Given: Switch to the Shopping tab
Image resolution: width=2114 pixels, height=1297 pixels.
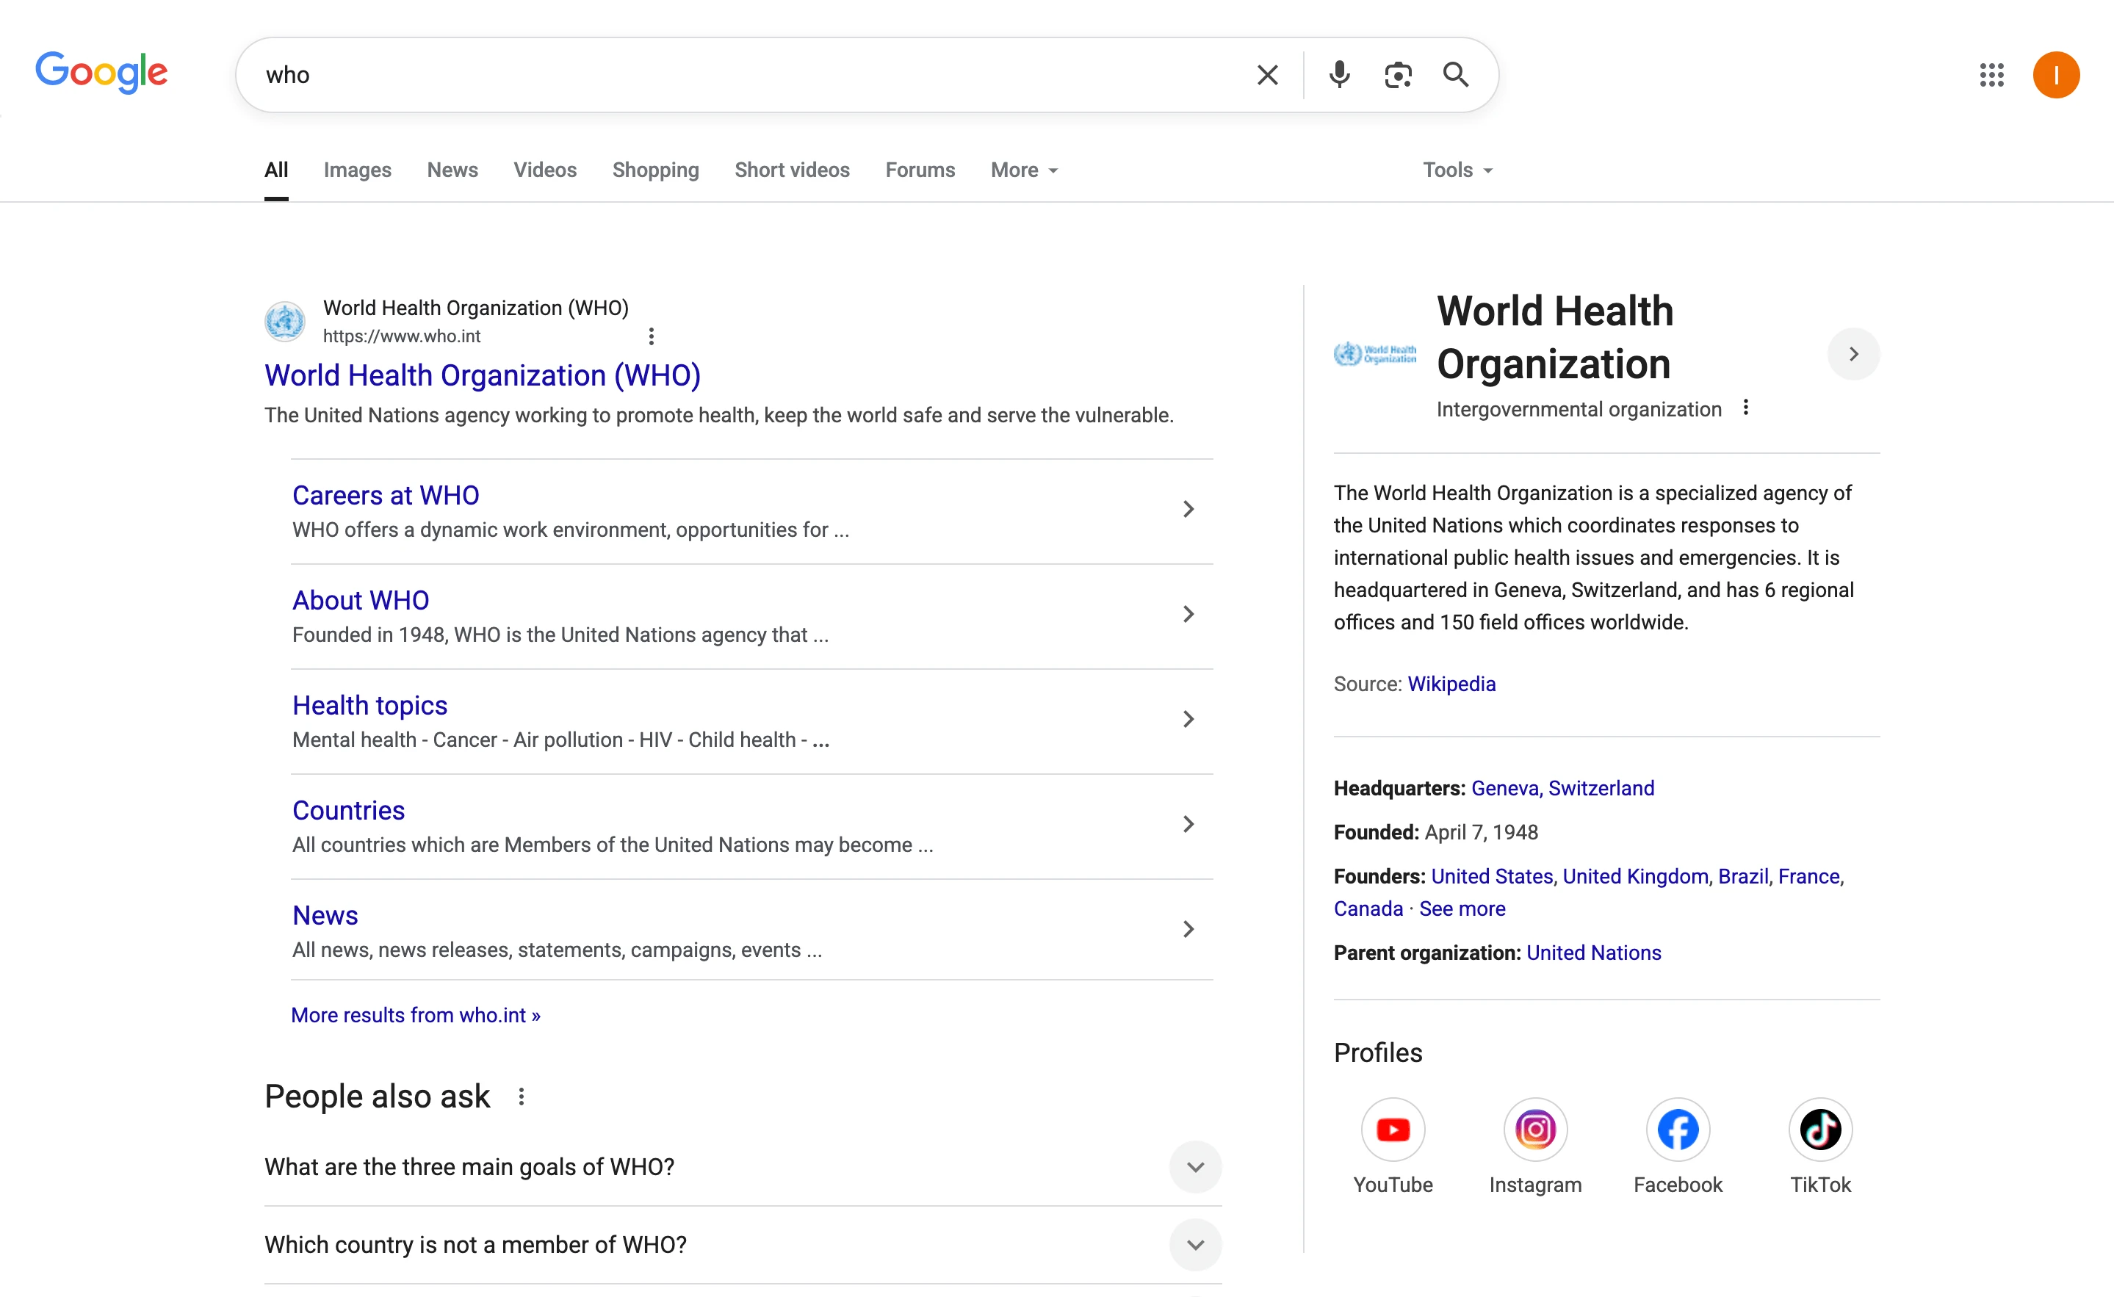Looking at the screenshot, I should (x=655, y=170).
